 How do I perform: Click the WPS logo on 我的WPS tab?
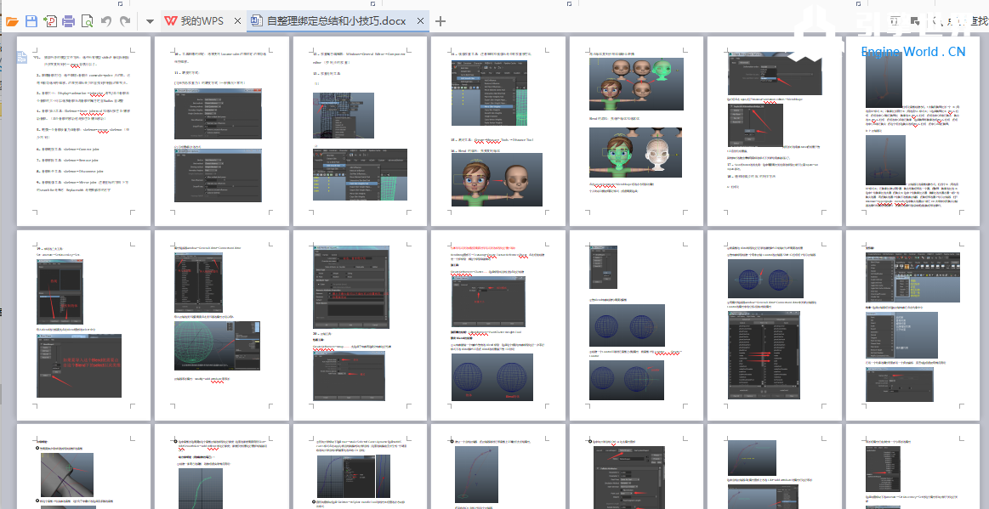[170, 20]
